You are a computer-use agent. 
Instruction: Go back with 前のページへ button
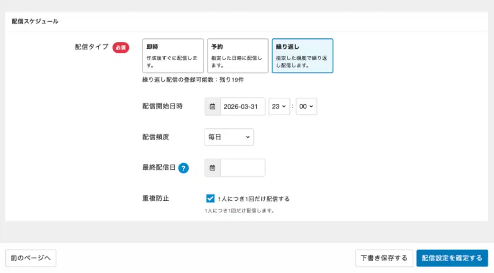(31, 258)
